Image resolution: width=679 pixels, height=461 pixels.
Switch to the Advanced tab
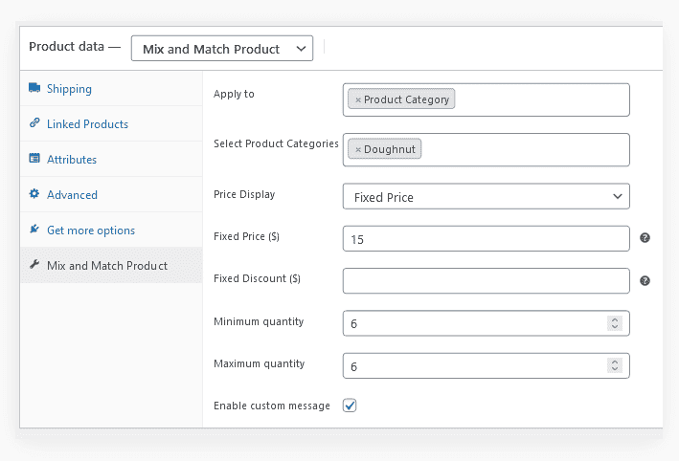click(72, 195)
